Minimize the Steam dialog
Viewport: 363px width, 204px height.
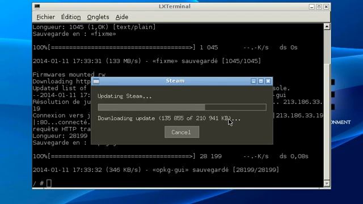click(254, 81)
